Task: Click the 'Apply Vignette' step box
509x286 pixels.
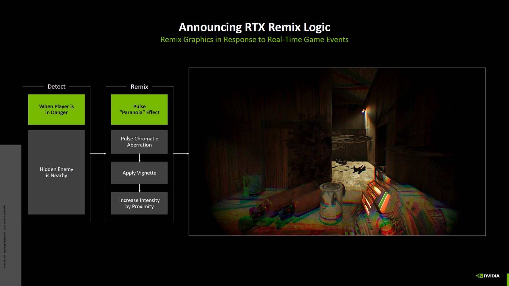Action: point(139,173)
